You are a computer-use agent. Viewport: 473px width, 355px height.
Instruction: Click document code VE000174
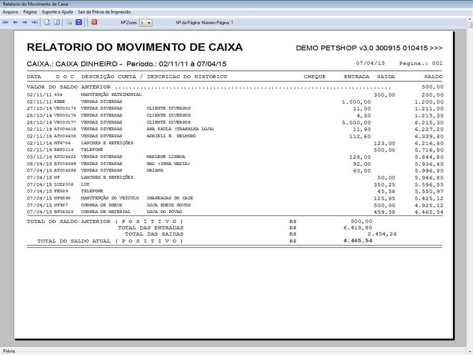[65, 108]
